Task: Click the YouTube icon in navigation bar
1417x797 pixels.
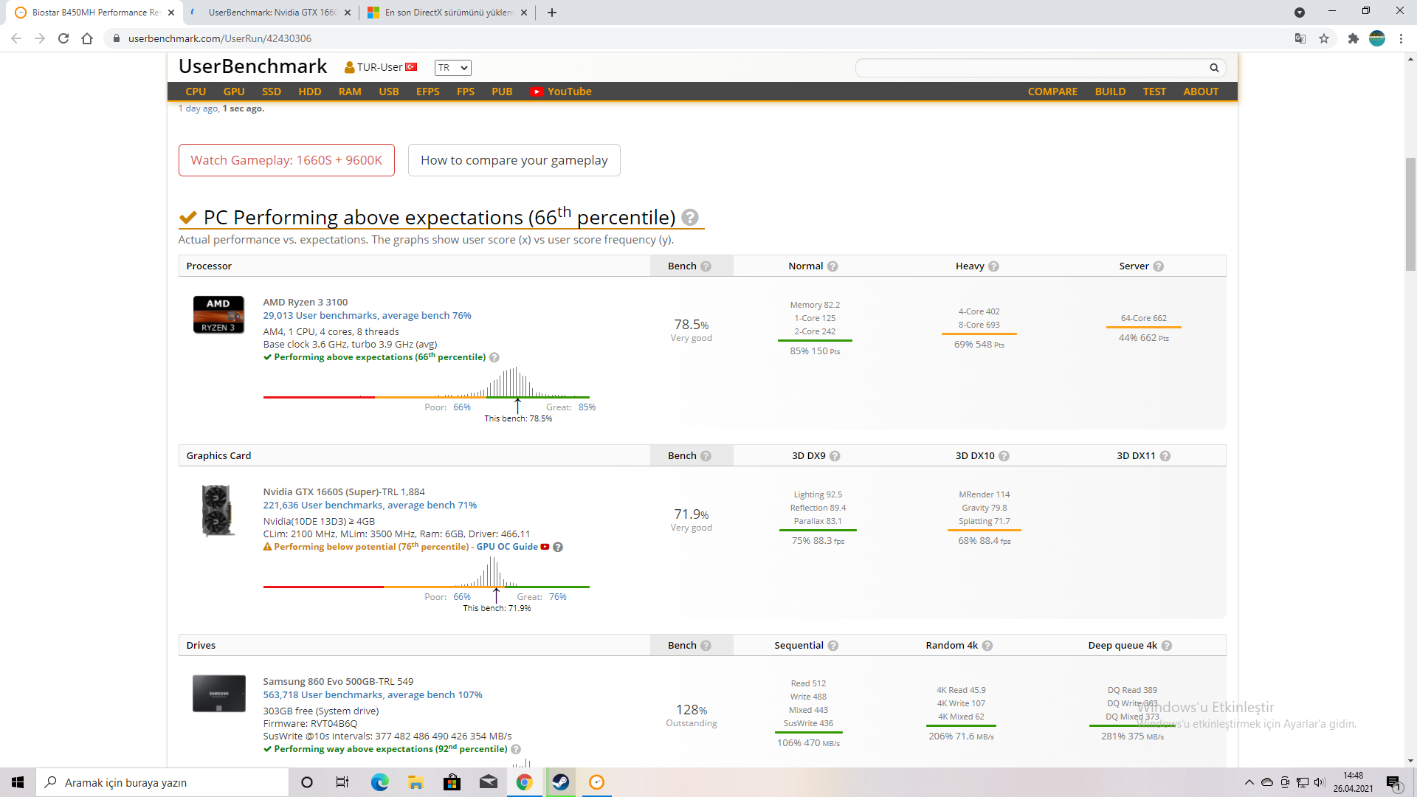Action: (537, 92)
